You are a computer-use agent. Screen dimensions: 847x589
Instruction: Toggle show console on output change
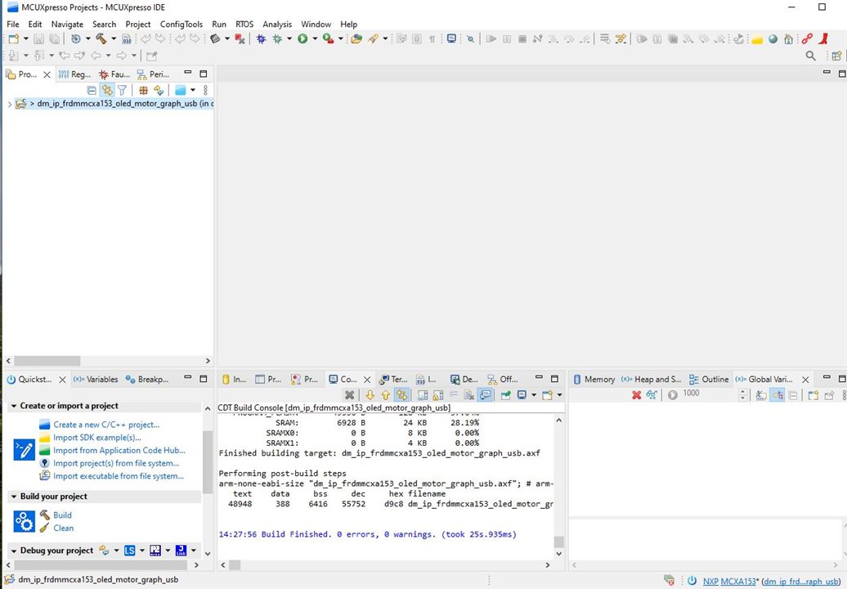(485, 395)
